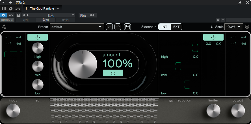The image size is (251, 124).
Task: Click the large amount knob
Action: tap(83, 64)
